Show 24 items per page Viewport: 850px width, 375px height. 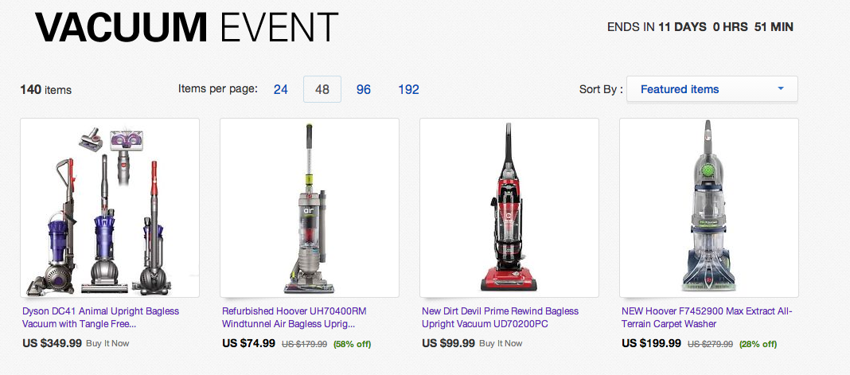[x=280, y=89]
